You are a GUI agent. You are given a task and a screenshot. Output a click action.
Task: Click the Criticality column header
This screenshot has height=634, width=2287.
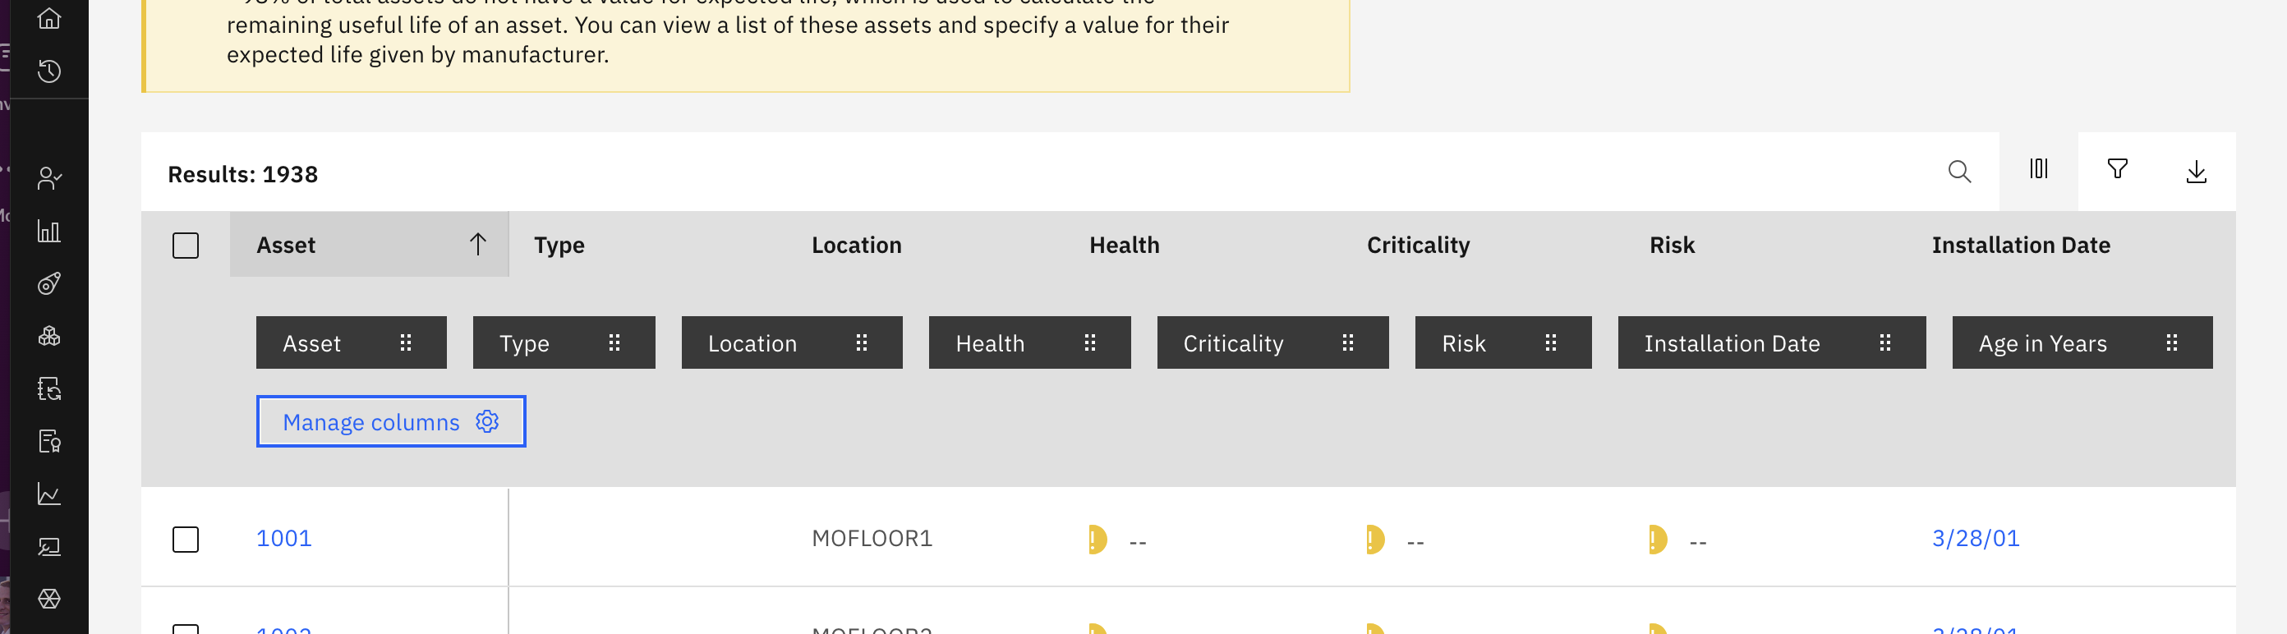tap(1418, 245)
